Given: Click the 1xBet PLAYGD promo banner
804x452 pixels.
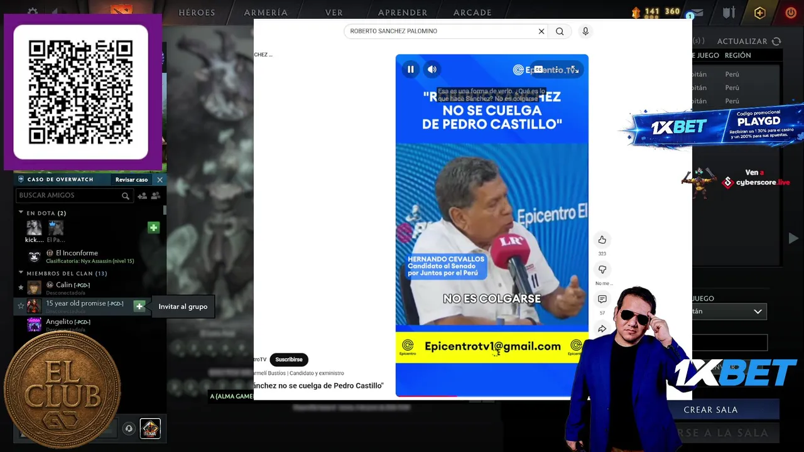Looking at the screenshot, I should [716, 127].
